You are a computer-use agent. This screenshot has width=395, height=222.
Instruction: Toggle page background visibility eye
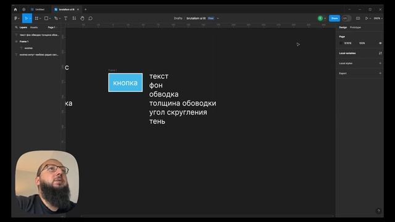pos(380,43)
